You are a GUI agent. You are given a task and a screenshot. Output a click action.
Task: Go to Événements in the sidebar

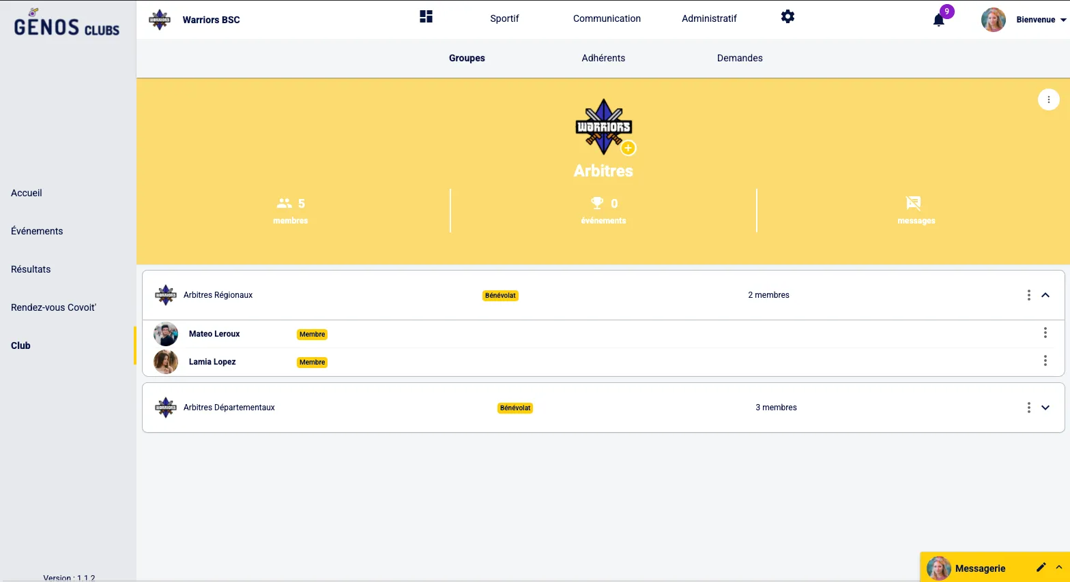37,231
